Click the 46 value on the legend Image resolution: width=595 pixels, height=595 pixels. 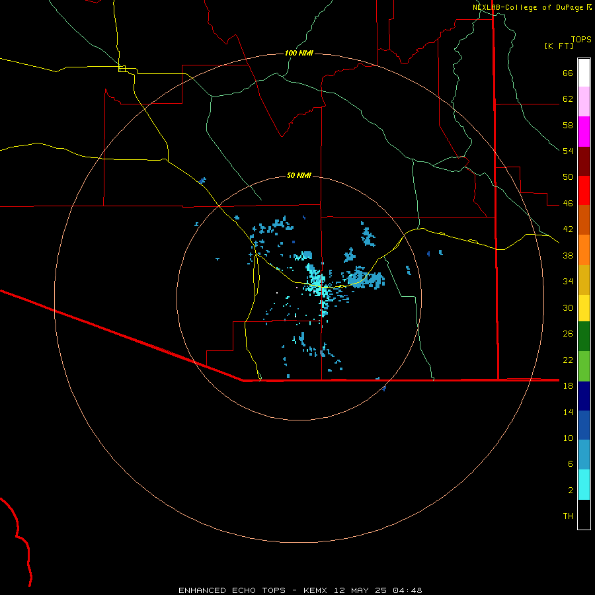(568, 204)
